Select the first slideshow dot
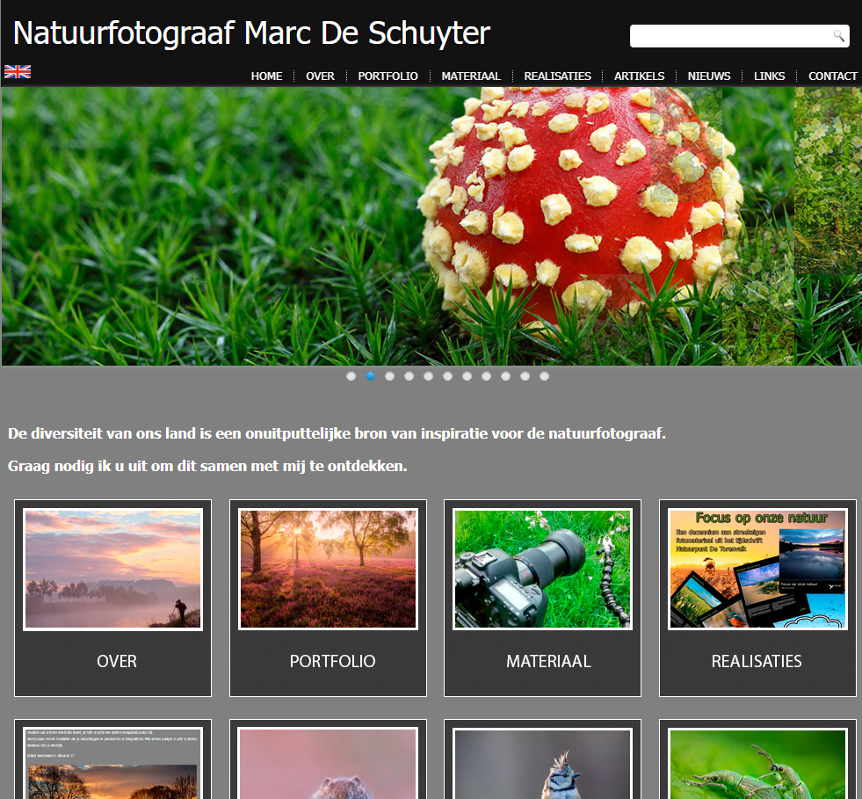The width and height of the screenshot is (862, 799). click(351, 376)
